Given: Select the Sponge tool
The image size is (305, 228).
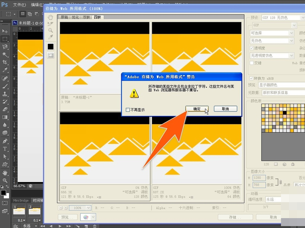Looking at the screenshot, I should pos(5,133).
